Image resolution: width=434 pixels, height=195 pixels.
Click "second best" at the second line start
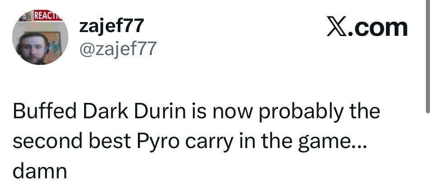tap(72, 140)
